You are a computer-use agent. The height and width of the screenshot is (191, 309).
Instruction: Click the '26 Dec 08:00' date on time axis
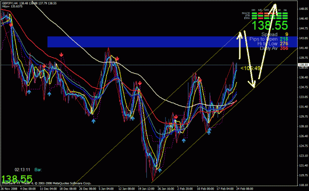click(88, 189)
